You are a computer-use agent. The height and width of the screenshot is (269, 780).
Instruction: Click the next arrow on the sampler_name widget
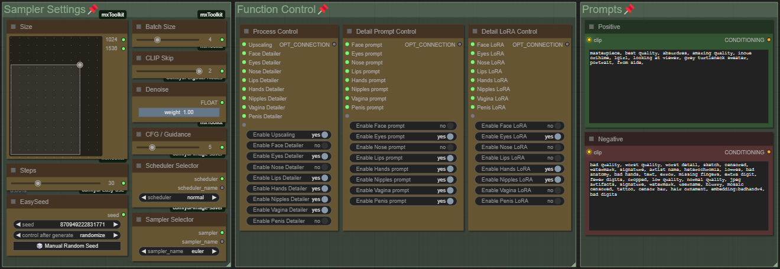pyautogui.click(x=214, y=251)
